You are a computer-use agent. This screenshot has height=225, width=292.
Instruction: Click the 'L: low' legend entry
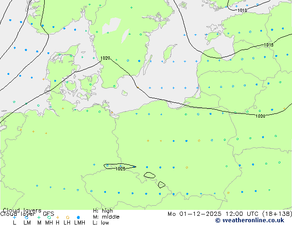[x=101, y=223]
